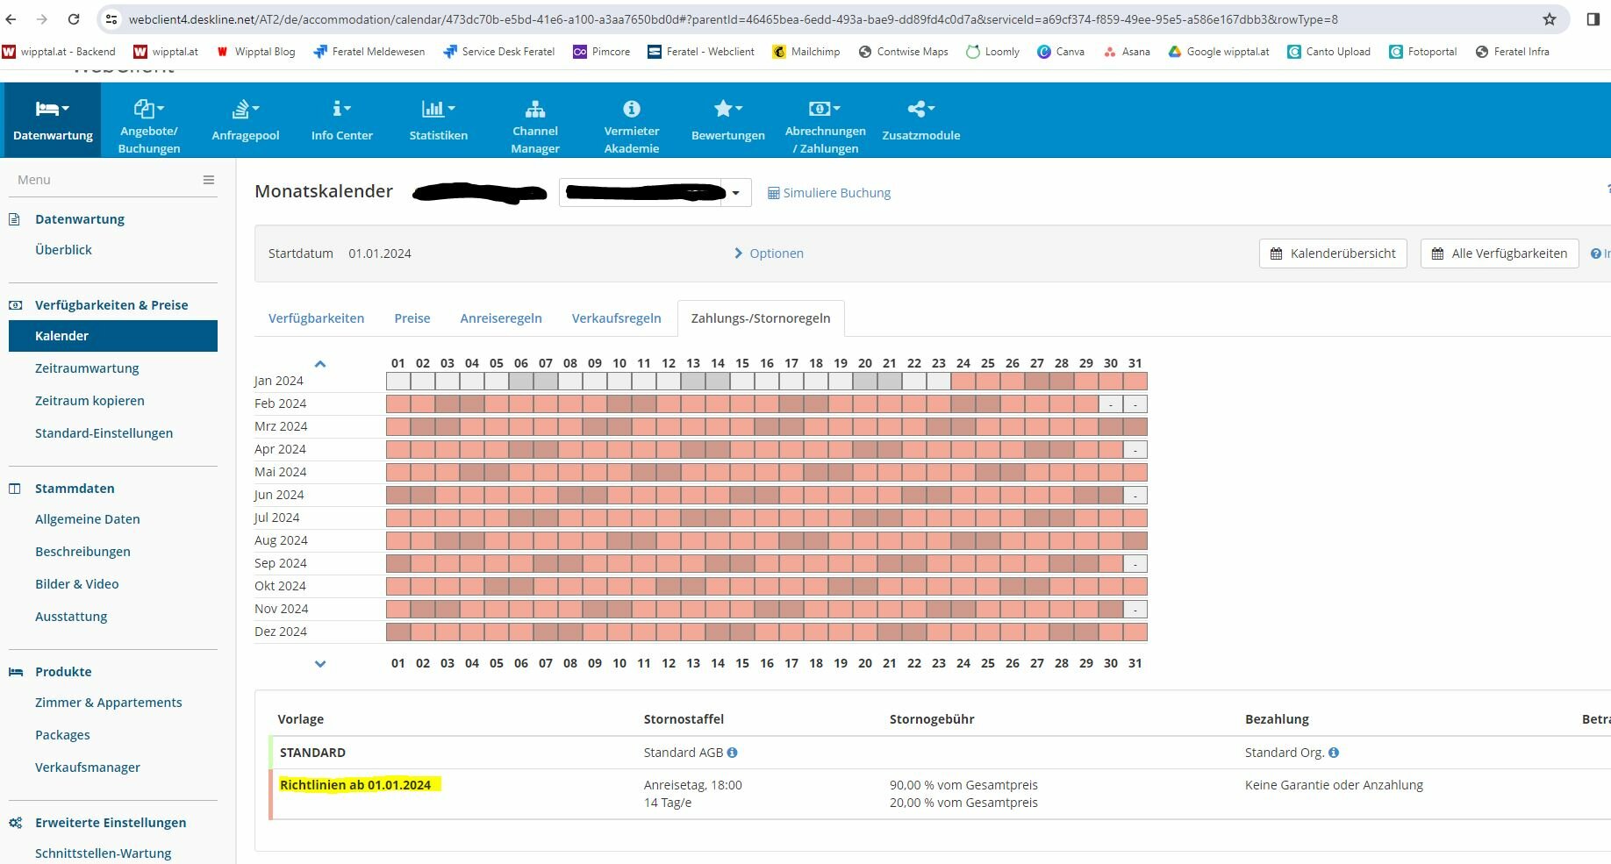This screenshot has height=864, width=1611.
Task: Select the Feb 2024 day 01 cell
Action: [x=398, y=403]
